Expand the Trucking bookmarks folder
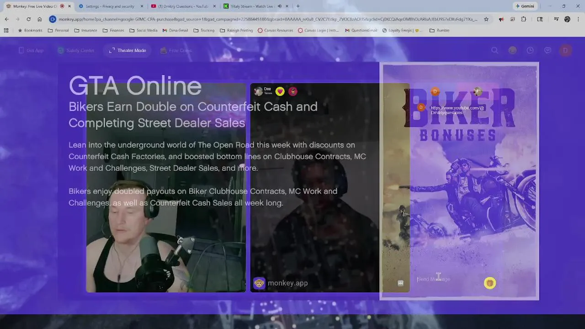Image resolution: width=585 pixels, height=329 pixels. pos(203,31)
